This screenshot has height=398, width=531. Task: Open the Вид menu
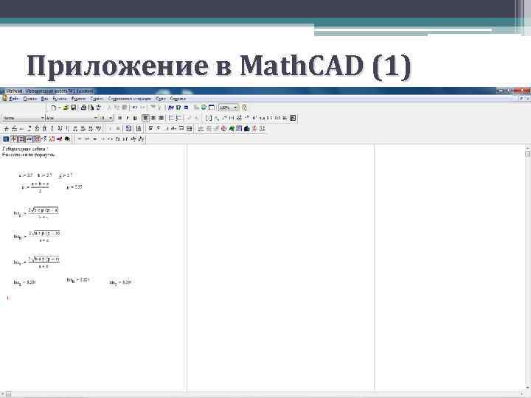(44, 99)
